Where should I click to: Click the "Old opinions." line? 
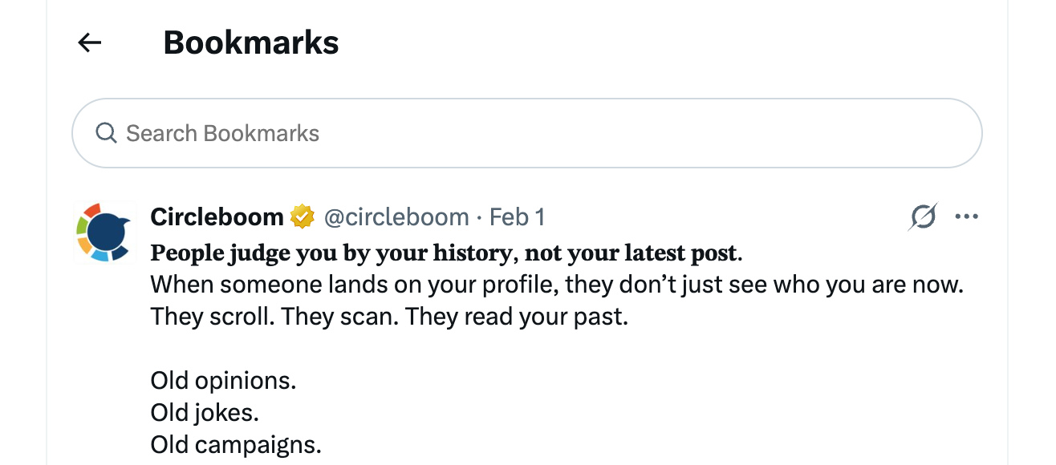point(223,381)
